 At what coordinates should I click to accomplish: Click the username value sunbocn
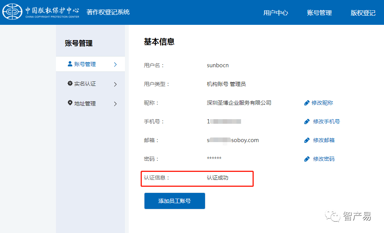click(218, 65)
